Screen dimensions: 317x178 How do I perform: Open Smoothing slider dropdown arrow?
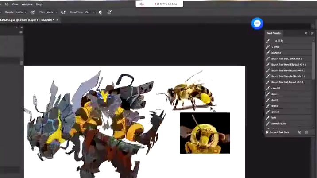94,12
